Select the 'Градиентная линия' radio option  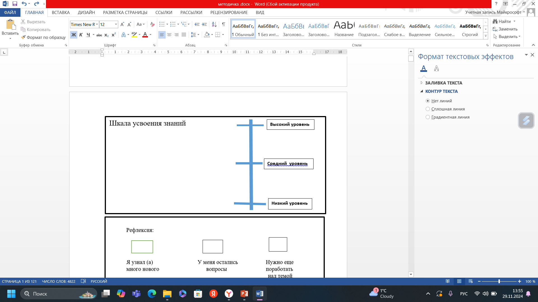(428, 117)
